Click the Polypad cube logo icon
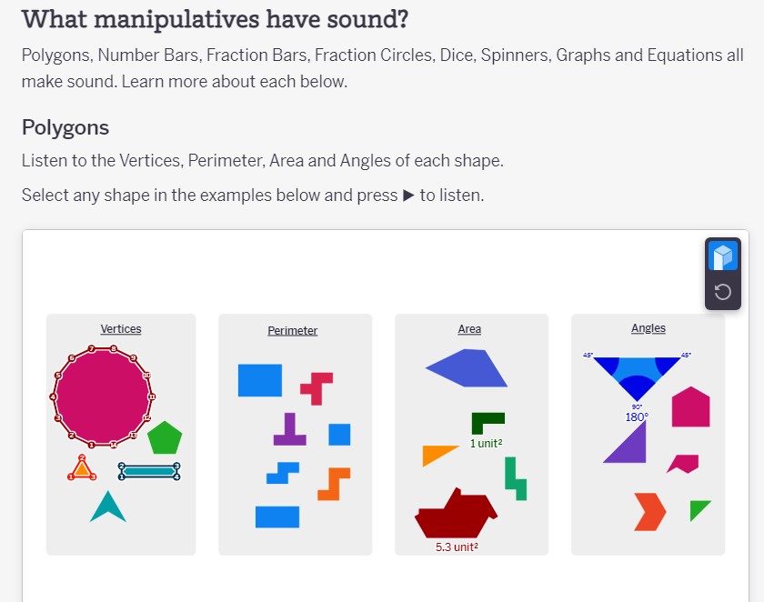This screenshot has height=602, width=764. point(722,257)
